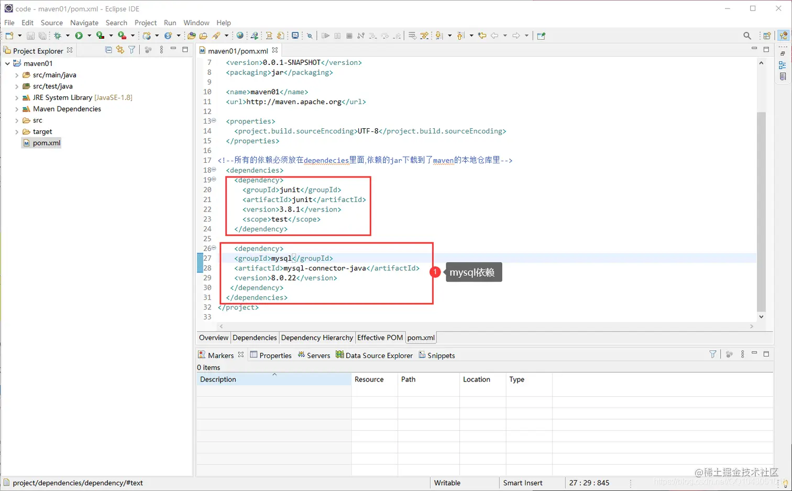Click the Last Edit Location icon
This screenshot has width=792, height=491.
[x=482, y=36]
